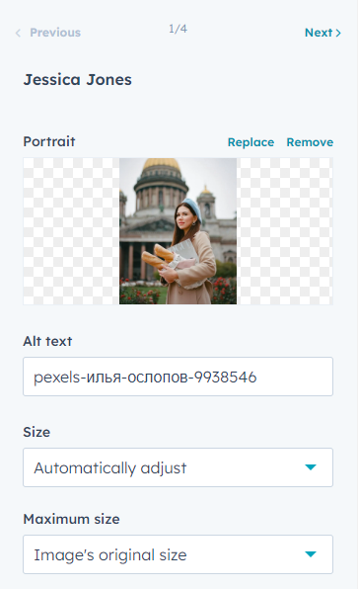
Task: Click the Alt text label
Action: click(x=47, y=341)
